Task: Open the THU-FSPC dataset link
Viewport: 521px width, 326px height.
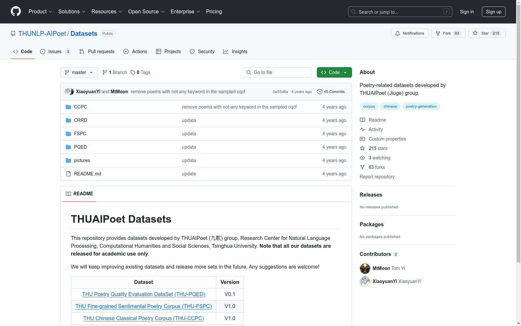Action: pos(144,306)
